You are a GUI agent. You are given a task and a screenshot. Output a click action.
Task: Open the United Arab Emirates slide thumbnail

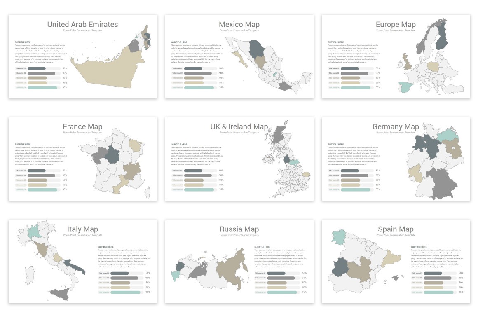[x=83, y=56]
